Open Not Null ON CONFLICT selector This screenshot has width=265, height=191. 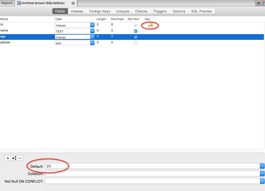click(262, 181)
